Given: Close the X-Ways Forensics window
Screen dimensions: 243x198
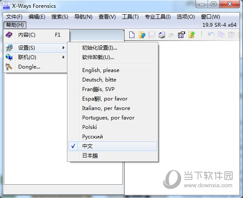Looking at the screenshot, I should [230, 4].
